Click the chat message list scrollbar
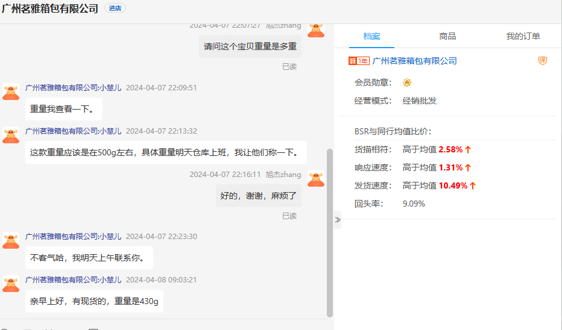Viewport: 562px width, 330px height. pyautogui.click(x=329, y=232)
